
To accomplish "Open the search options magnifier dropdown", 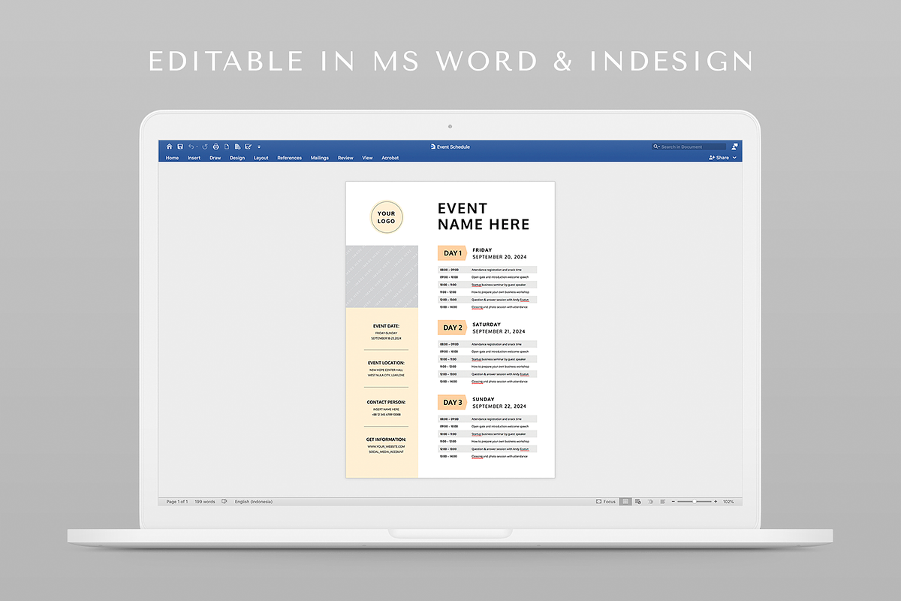I will (x=657, y=146).
